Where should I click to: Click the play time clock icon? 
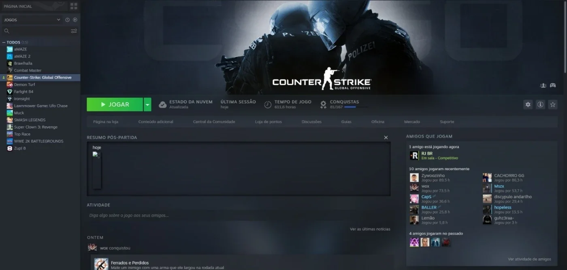coord(268,105)
